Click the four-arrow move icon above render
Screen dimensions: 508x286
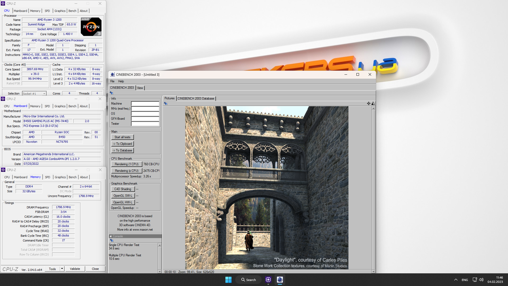click(x=369, y=104)
